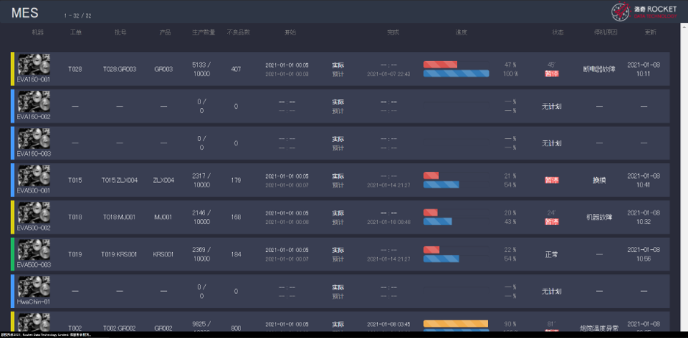The image size is (688, 338).
Task: Click the EVA160-003 machine picture
Action: point(34,139)
